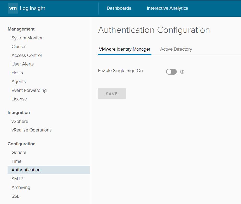Image resolution: width=241 pixels, height=204 pixels.
Task: Select the VMware Identity Manager tab
Action: tap(125, 49)
